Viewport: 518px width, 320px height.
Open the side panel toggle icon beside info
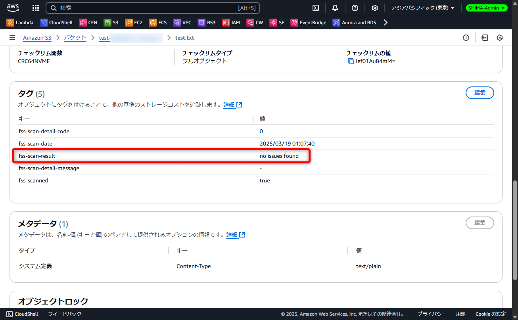[485, 38]
